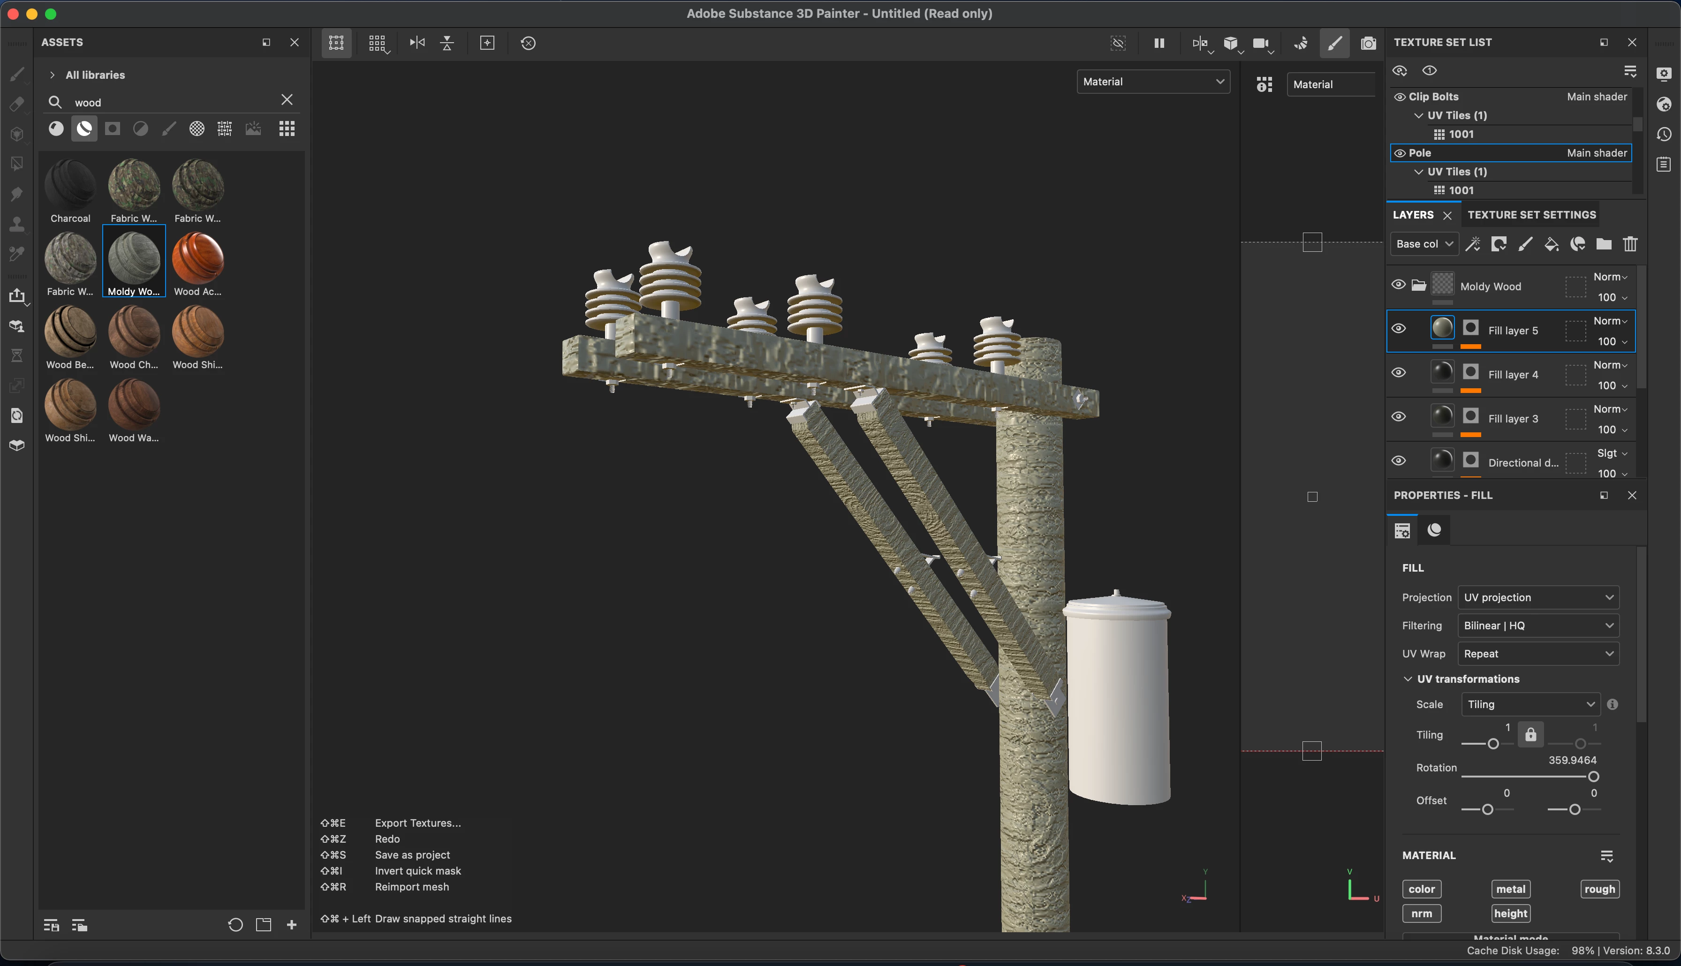Screen dimensions: 1681x966
Task: Hide Fill layer 5 with eye icon
Action: pos(1398,329)
